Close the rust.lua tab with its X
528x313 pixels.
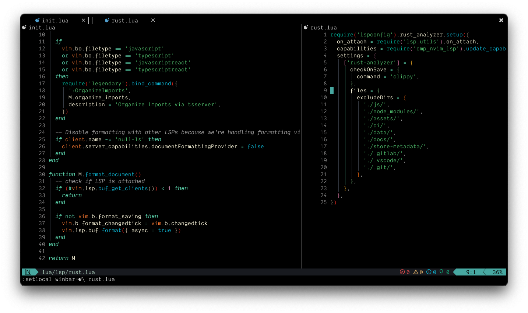pos(153,20)
